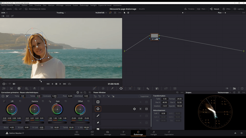This screenshot has height=138, width=246.
Task: Pick the curve pen Power Window
Action: tap(98, 122)
